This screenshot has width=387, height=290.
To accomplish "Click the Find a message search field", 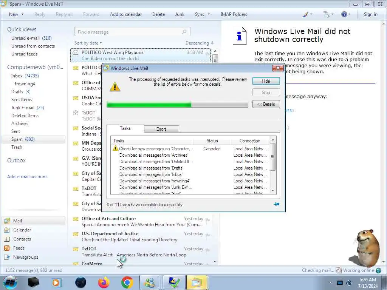I will [132, 32].
